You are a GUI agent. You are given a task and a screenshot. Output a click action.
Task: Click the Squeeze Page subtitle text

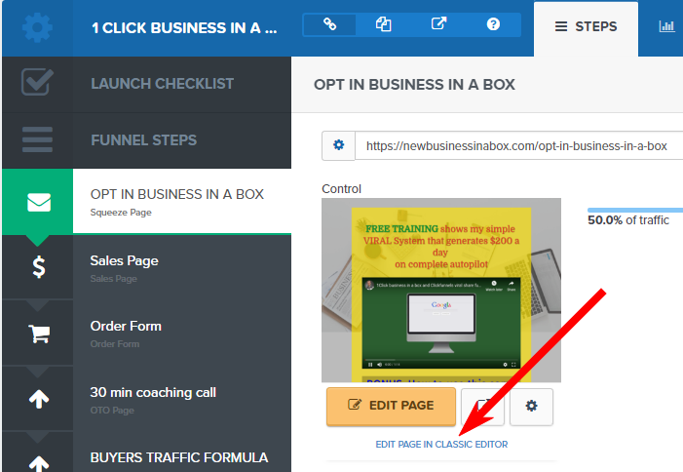click(x=121, y=213)
